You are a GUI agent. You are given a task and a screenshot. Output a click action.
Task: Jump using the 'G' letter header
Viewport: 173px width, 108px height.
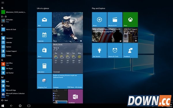[x=2, y=60]
